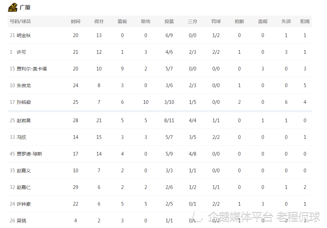Screen dimensions: 327x228
Task: Click the 三分 column header
Action: pyautogui.click(x=193, y=21)
